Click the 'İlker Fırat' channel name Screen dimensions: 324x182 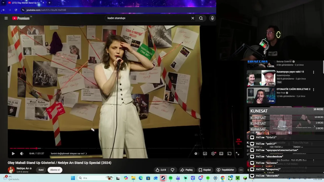[281, 93]
